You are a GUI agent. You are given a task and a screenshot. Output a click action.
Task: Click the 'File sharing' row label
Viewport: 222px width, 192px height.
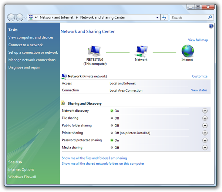point(70,118)
